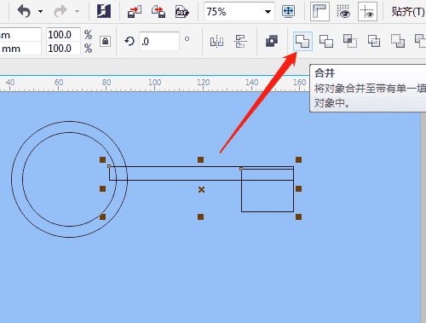Click the simplify objects icon
The height and width of the screenshot is (323, 426).
point(374,42)
